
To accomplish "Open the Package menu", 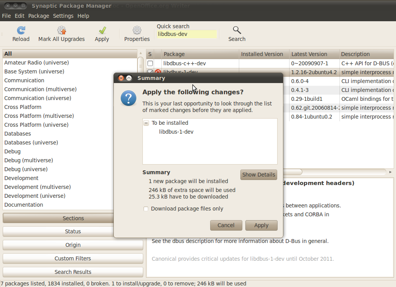I will [38, 16].
